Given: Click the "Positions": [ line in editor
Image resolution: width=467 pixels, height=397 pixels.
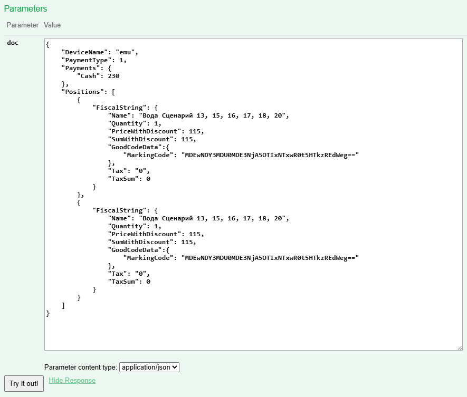Looking at the screenshot, I should [x=88, y=92].
